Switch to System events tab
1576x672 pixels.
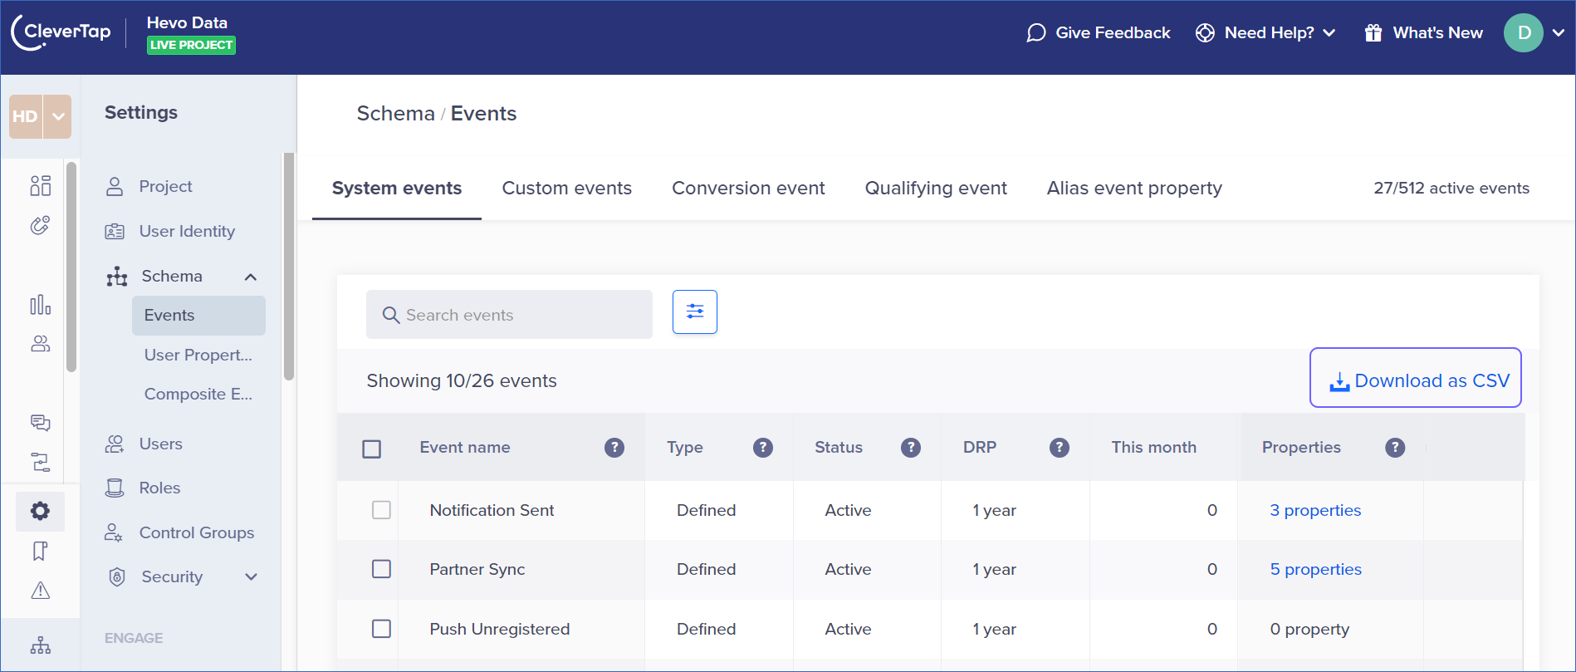(397, 189)
